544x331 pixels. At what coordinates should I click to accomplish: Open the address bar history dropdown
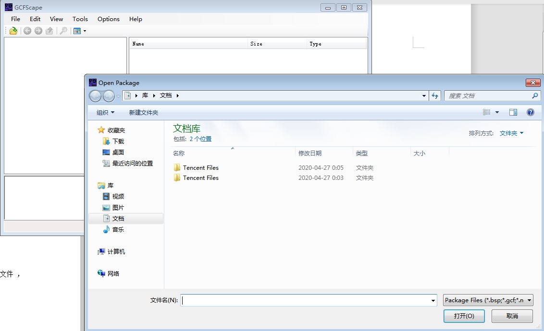tap(424, 96)
